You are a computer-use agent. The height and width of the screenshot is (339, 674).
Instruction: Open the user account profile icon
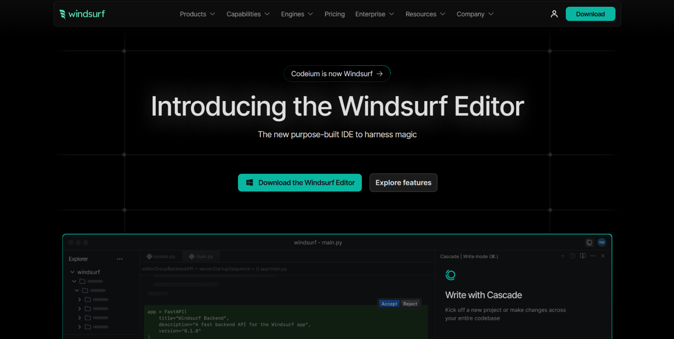click(554, 14)
